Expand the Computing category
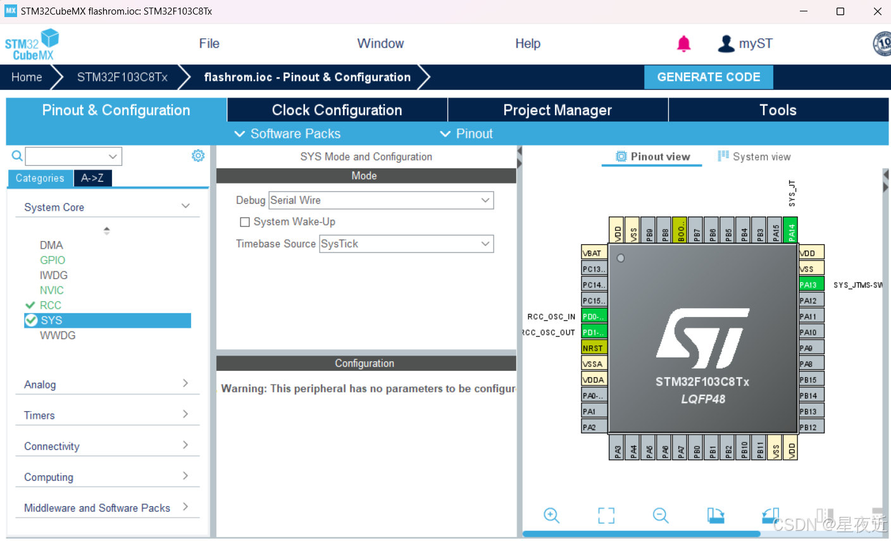This screenshot has width=891, height=541. click(107, 477)
